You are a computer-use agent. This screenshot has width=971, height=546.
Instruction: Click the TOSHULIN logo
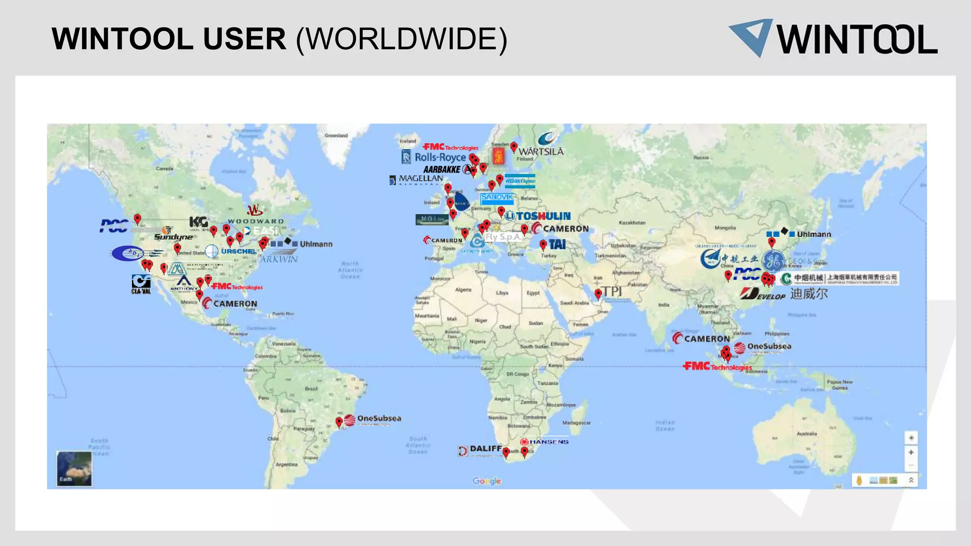coord(538,216)
